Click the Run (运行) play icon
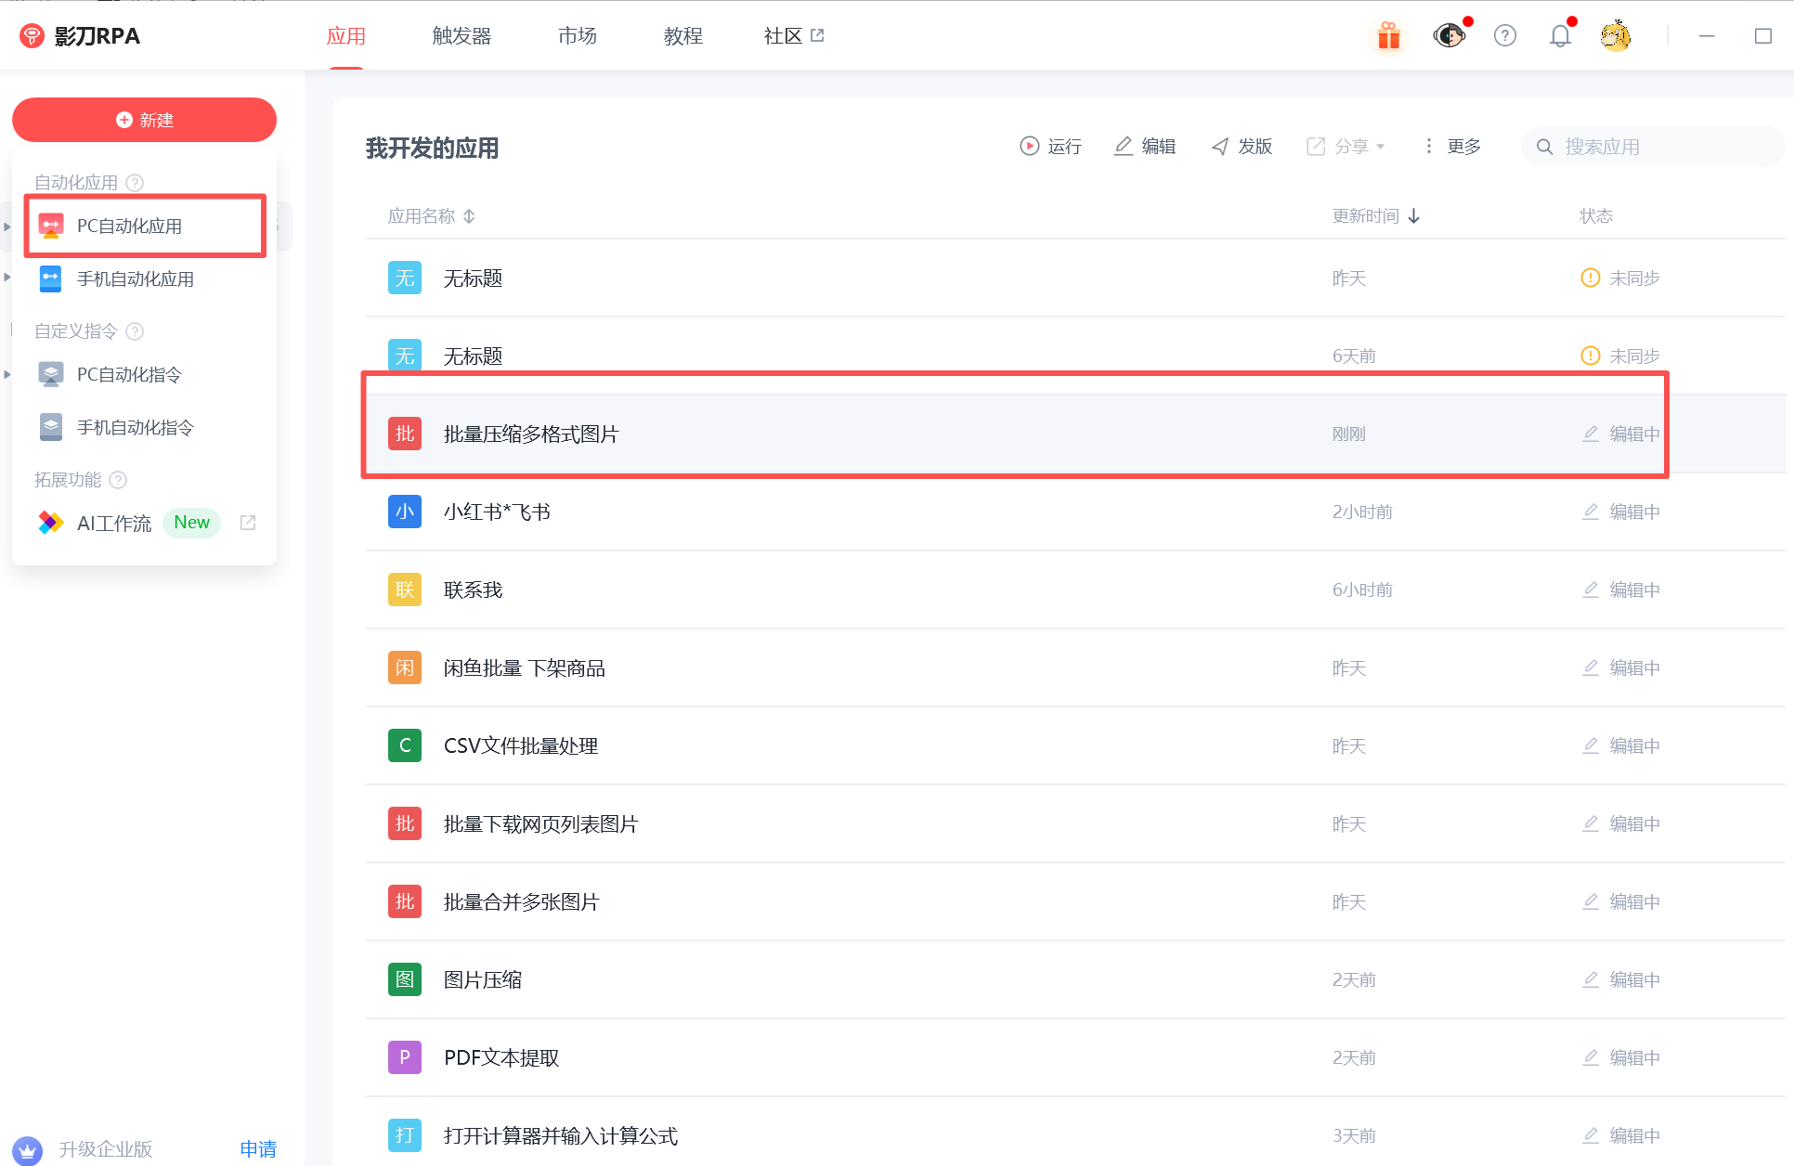The width and height of the screenshot is (1794, 1166). click(x=1029, y=146)
